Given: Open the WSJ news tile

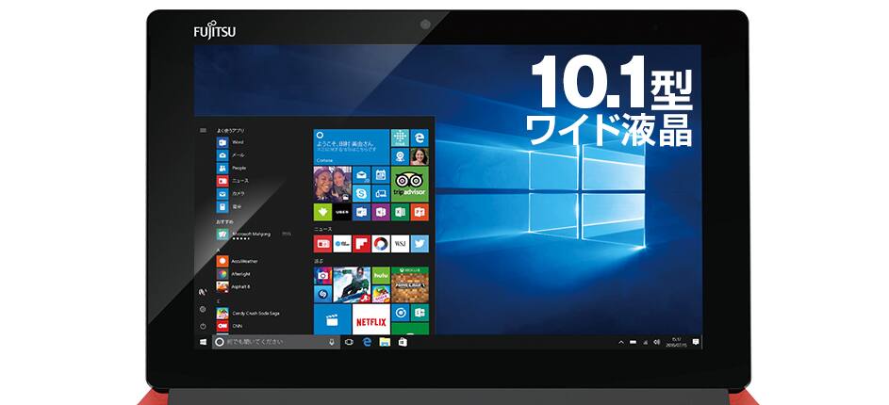Looking at the screenshot, I should [x=400, y=244].
